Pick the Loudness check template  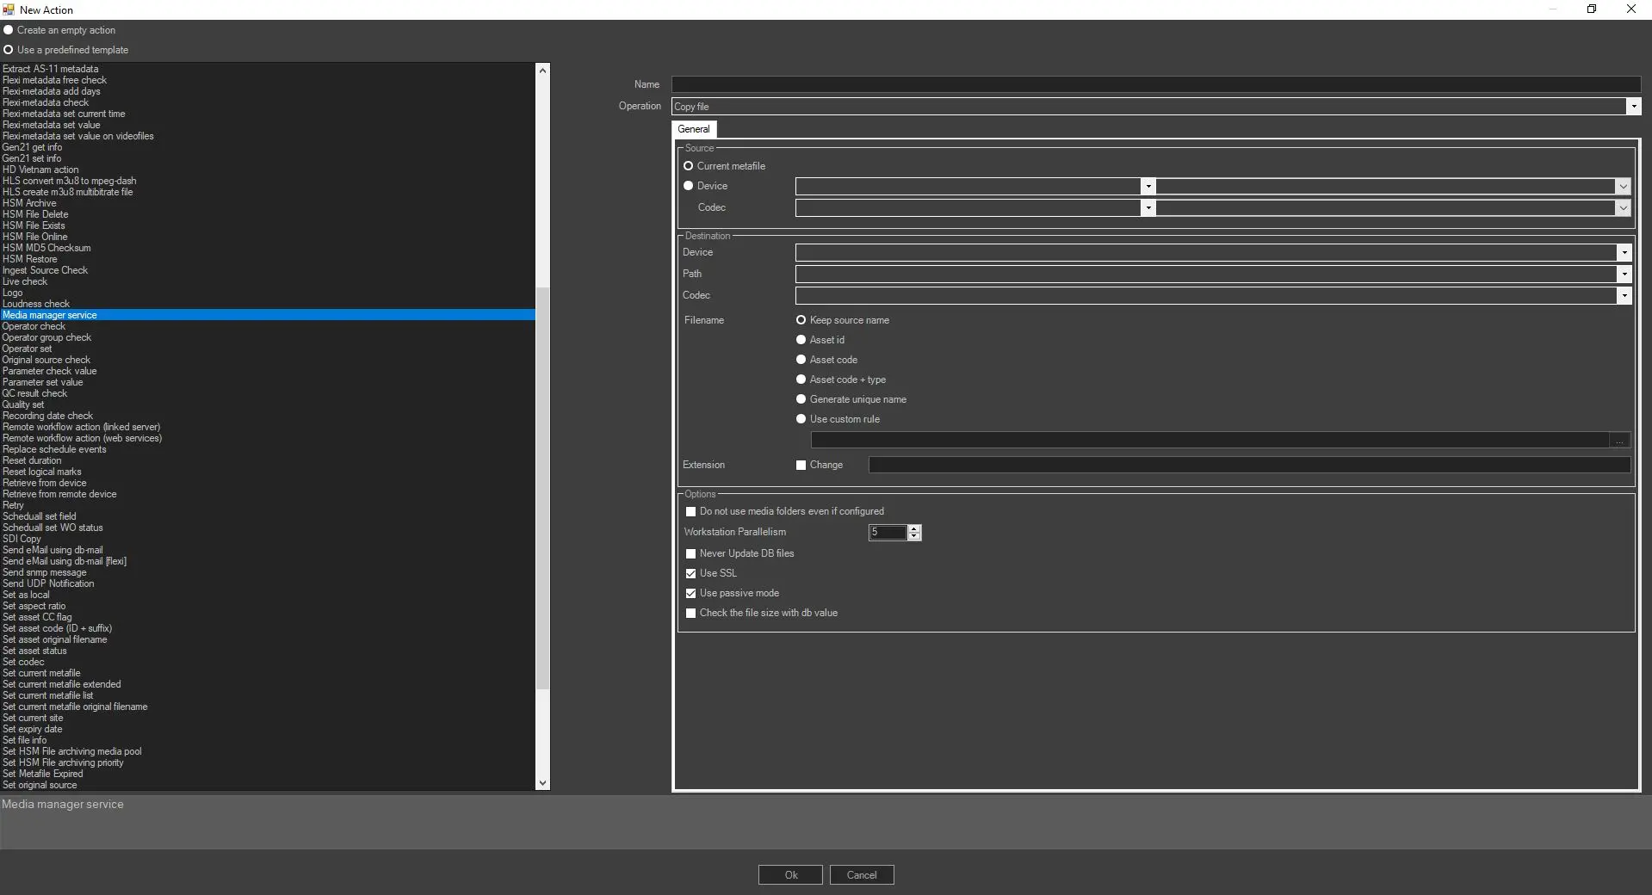[x=36, y=304]
